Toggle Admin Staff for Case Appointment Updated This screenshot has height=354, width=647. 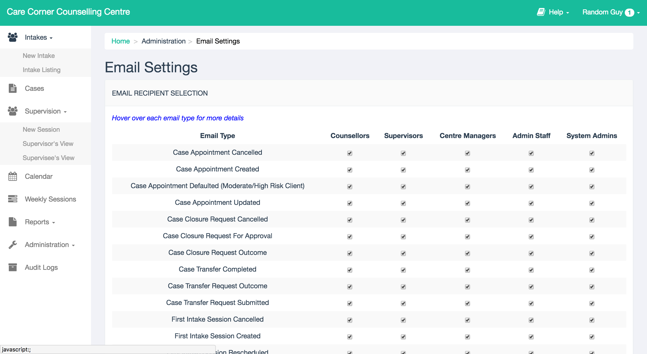531,203
